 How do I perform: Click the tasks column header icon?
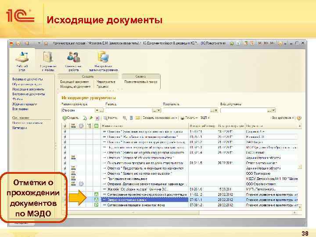click(x=73, y=126)
